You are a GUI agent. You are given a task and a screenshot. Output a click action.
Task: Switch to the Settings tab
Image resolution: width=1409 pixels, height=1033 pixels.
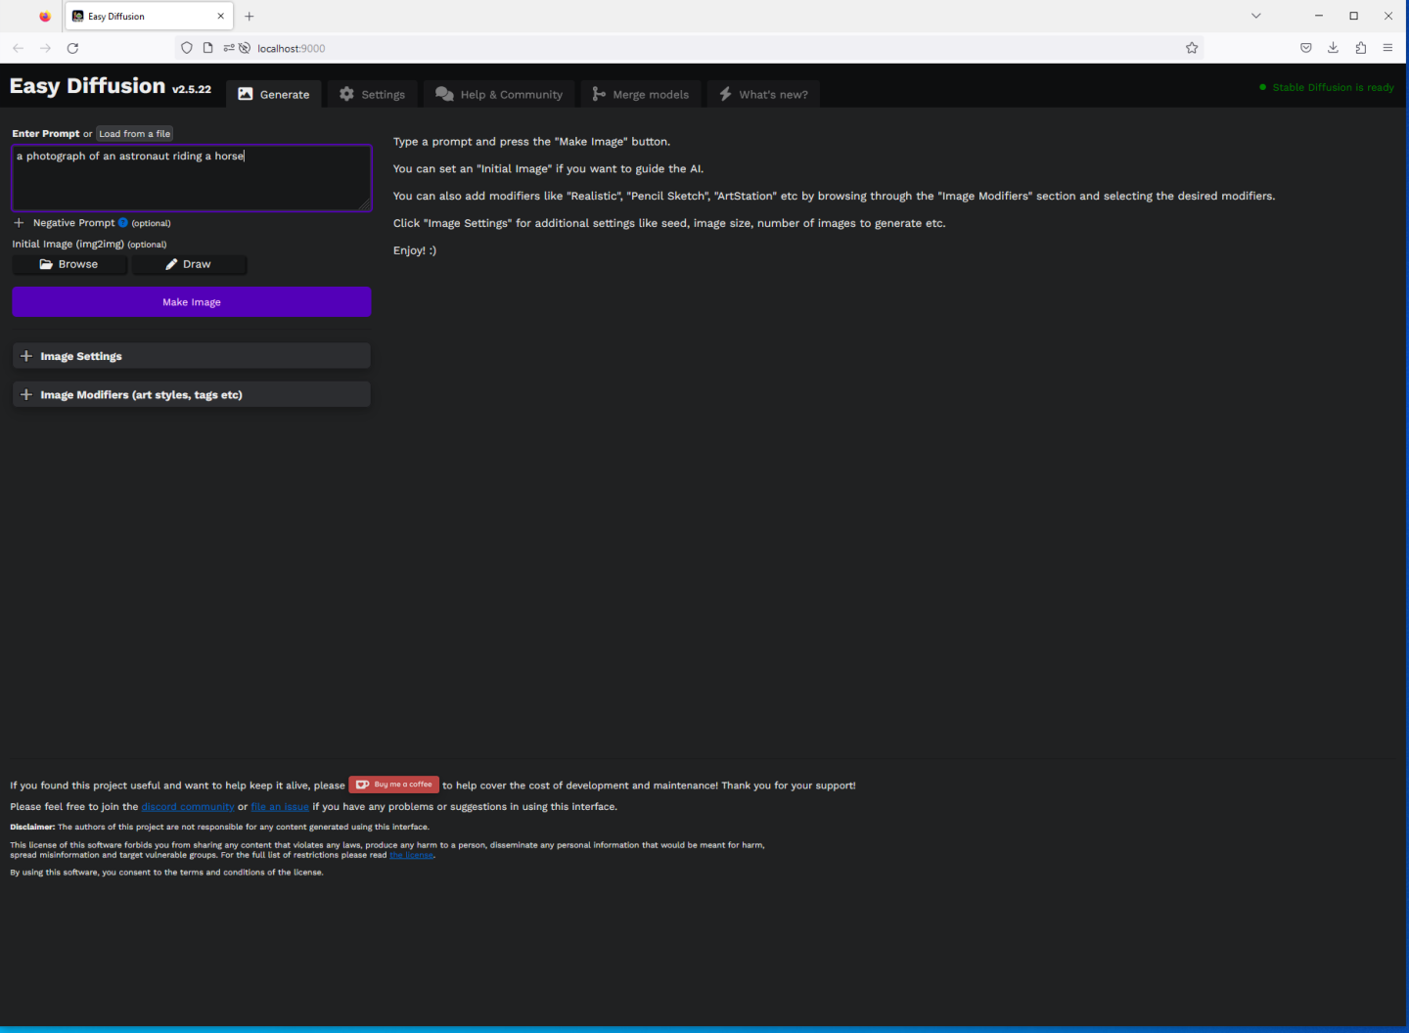373,95
